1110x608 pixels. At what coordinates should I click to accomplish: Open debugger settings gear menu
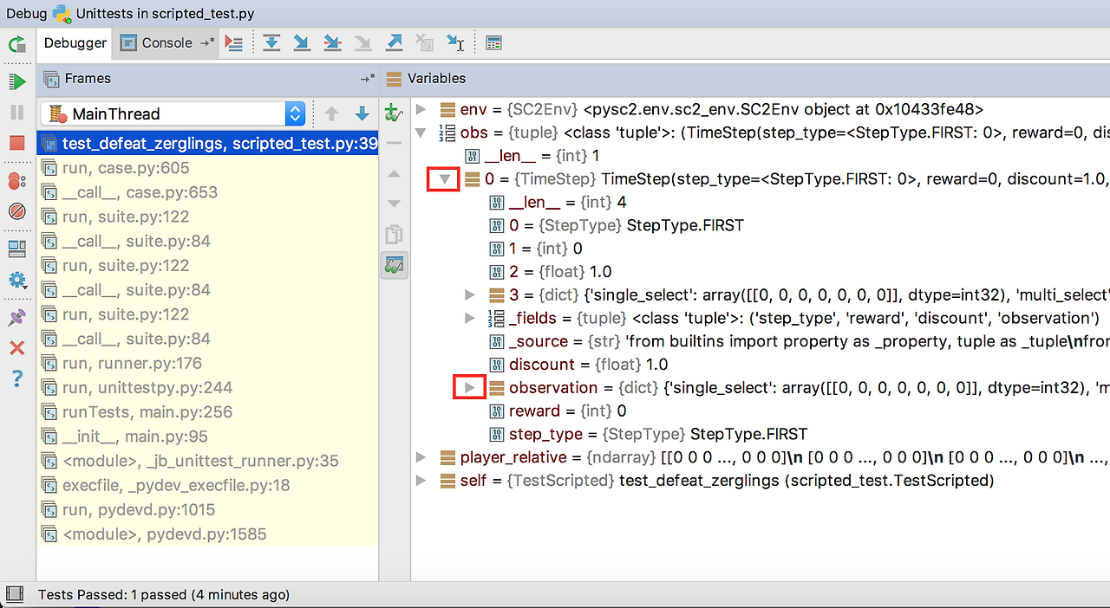pyautogui.click(x=16, y=281)
